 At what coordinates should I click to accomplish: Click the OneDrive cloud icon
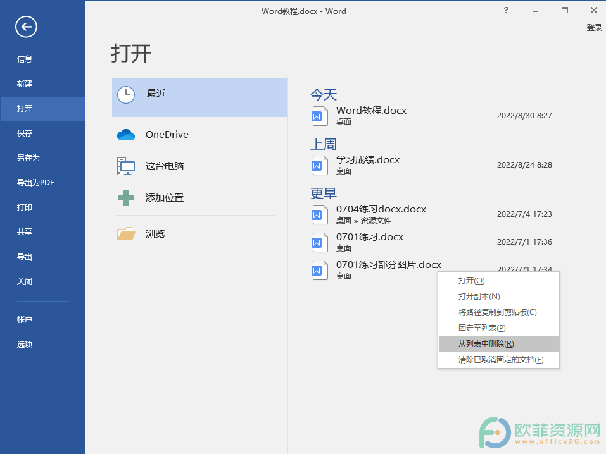coord(126,135)
